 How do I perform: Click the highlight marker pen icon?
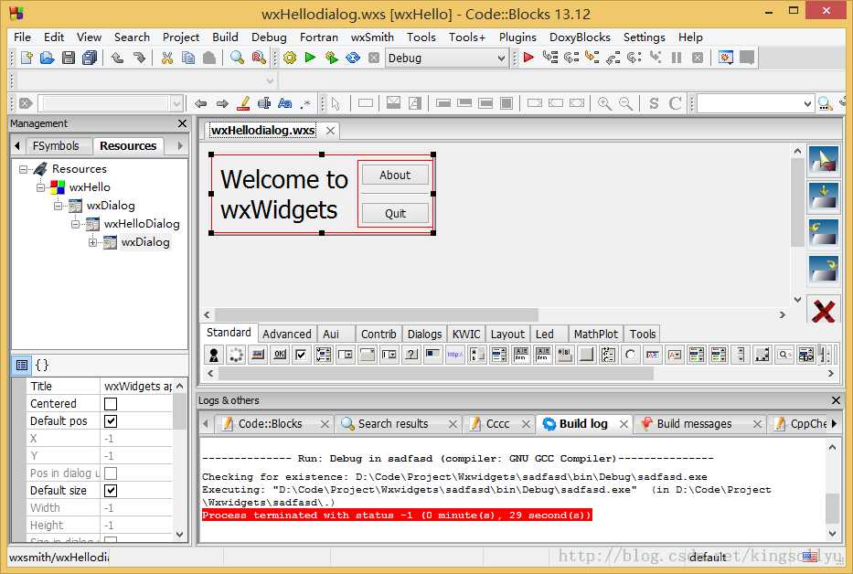[244, 103]
